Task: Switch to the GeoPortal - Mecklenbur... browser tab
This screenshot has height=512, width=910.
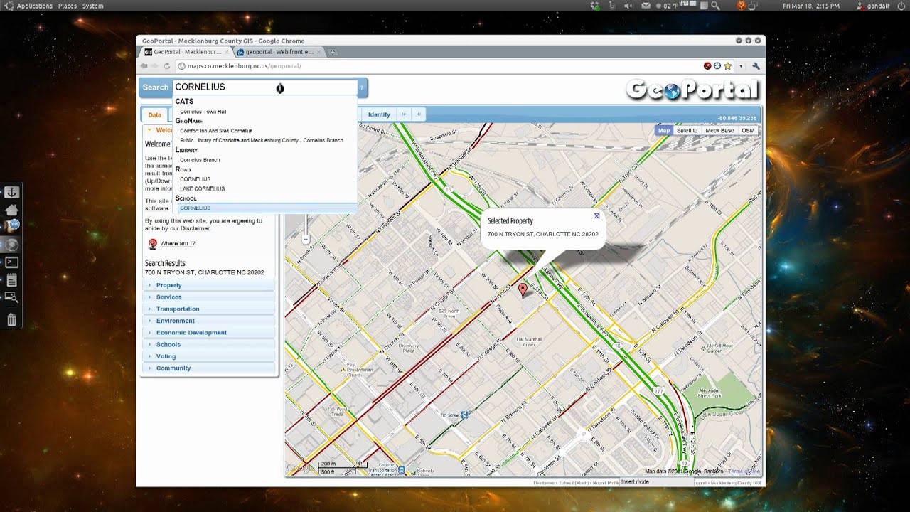Action: click(186, 52)
